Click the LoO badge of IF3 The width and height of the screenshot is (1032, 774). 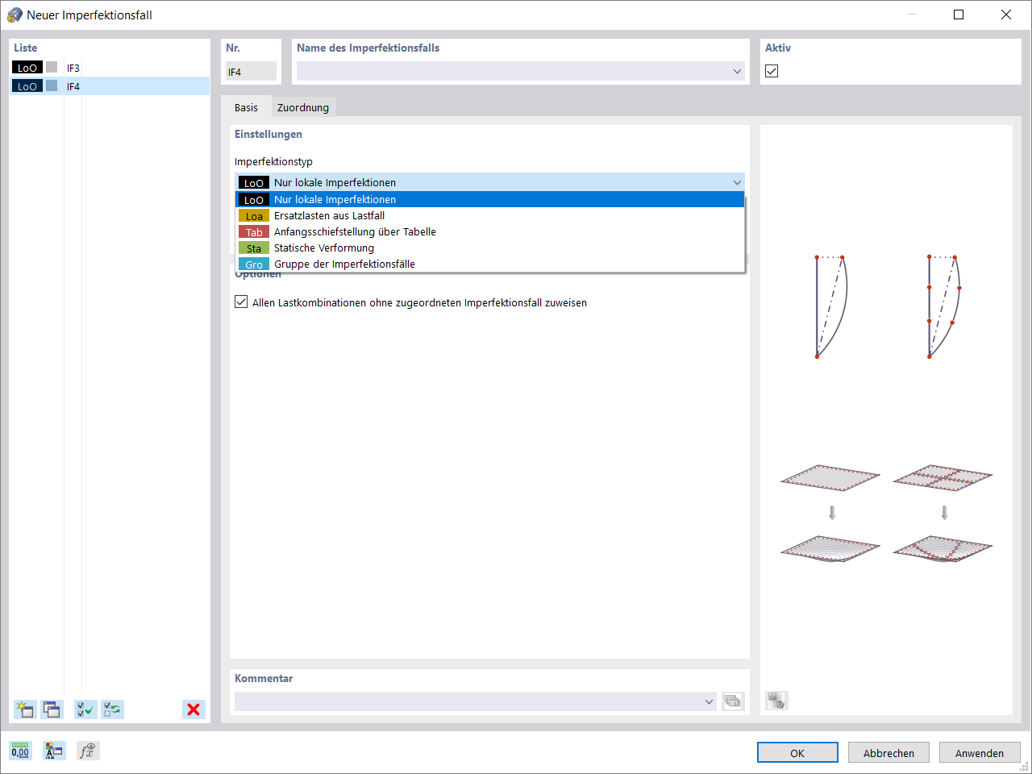point(27,68)
